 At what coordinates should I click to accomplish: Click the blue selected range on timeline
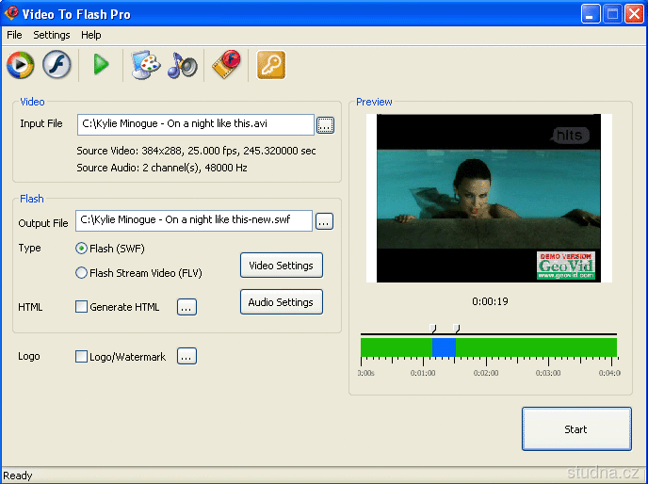pos(444,347)
